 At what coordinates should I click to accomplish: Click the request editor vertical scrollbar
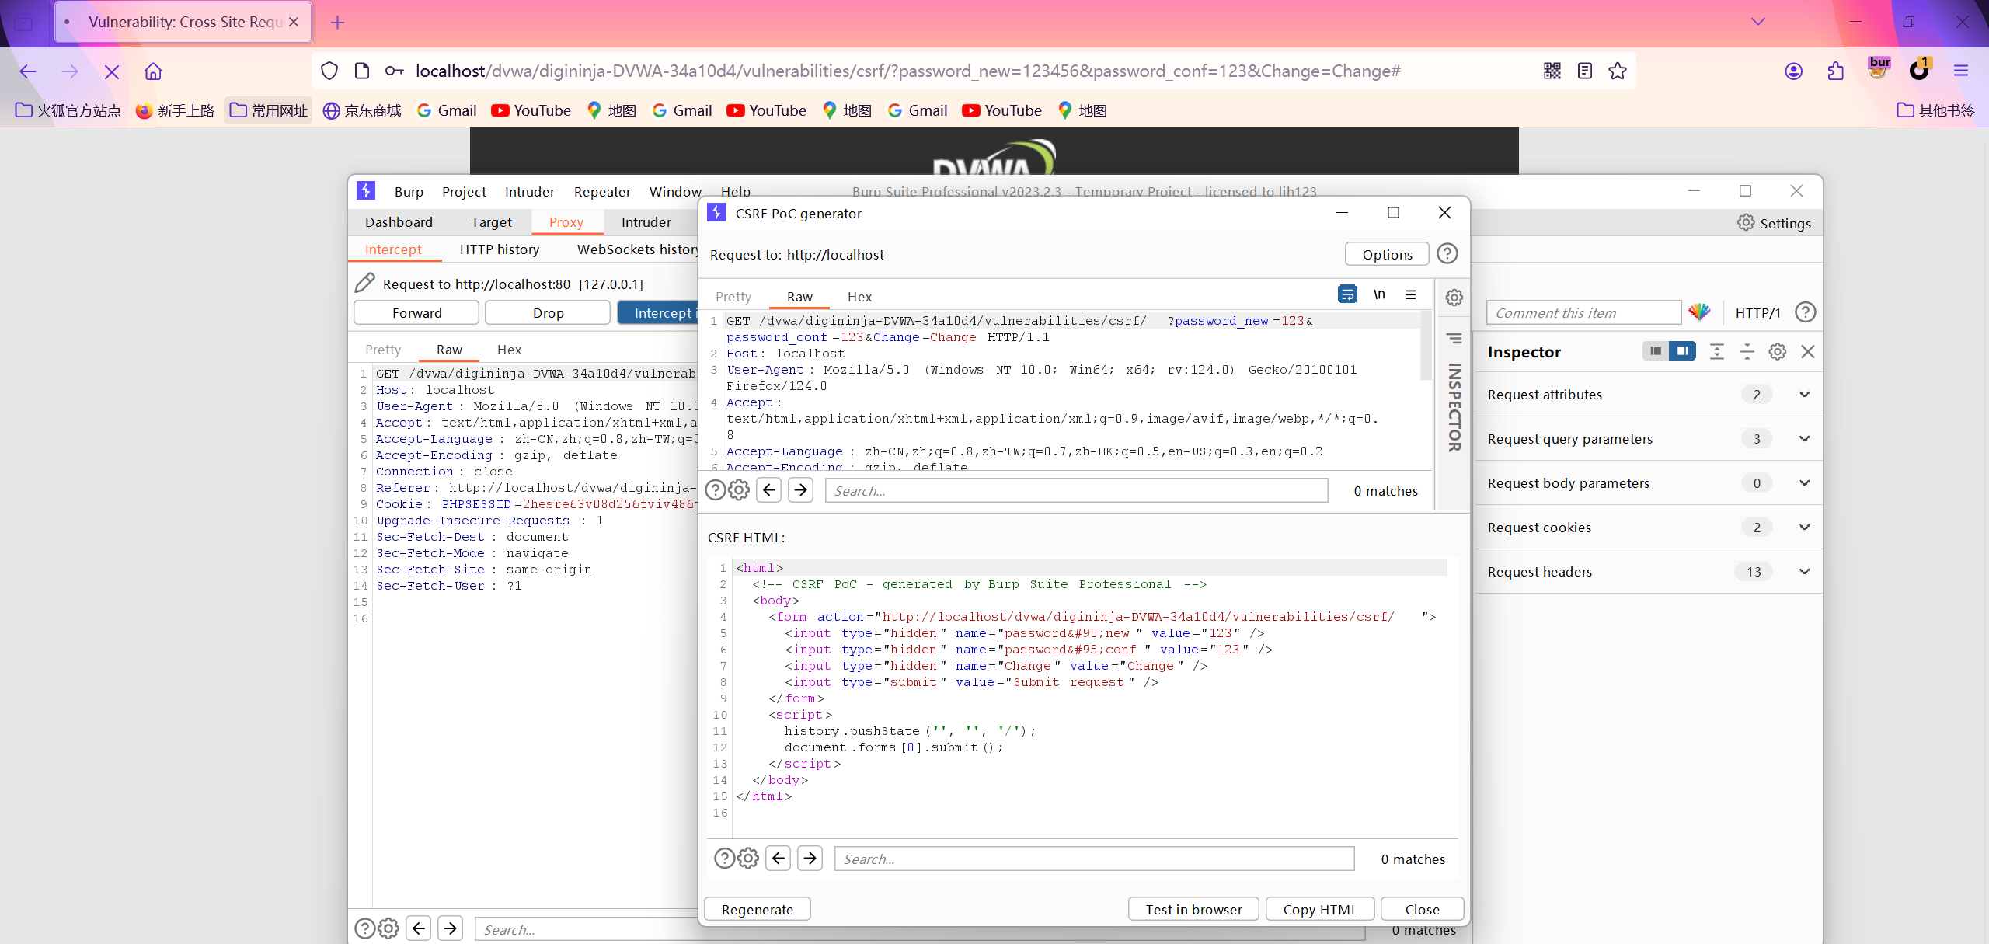pyautogui.click(x=1426, y=346)
